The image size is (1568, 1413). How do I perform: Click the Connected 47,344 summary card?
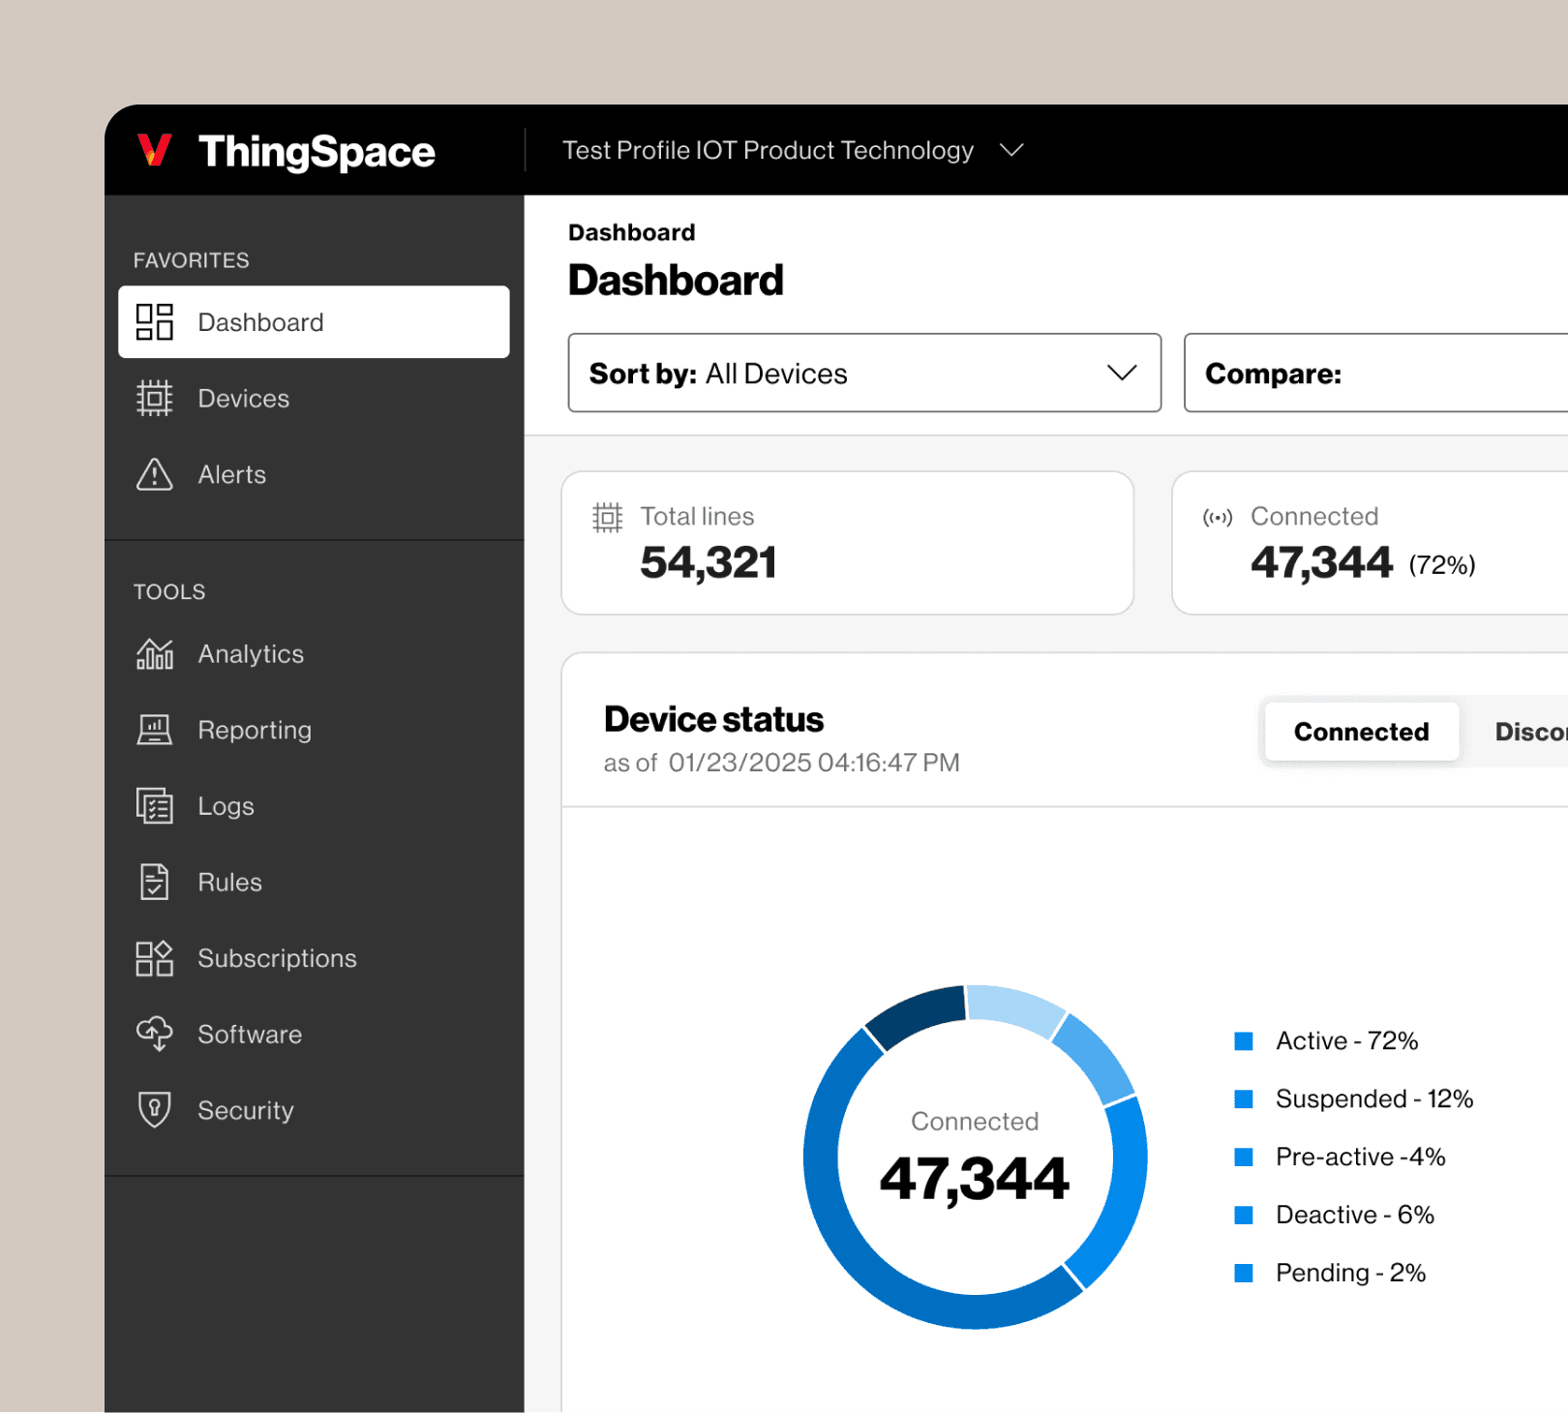point(1370,543)
